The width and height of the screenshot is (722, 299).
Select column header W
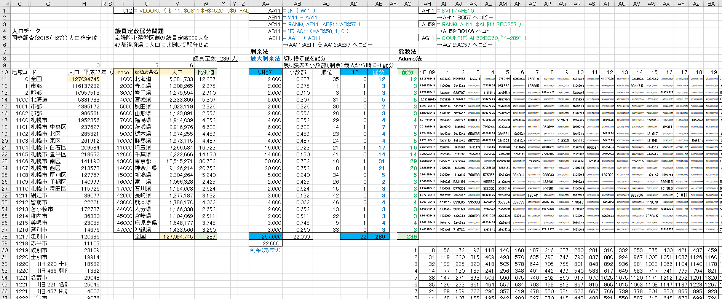(x=206, y=3)
